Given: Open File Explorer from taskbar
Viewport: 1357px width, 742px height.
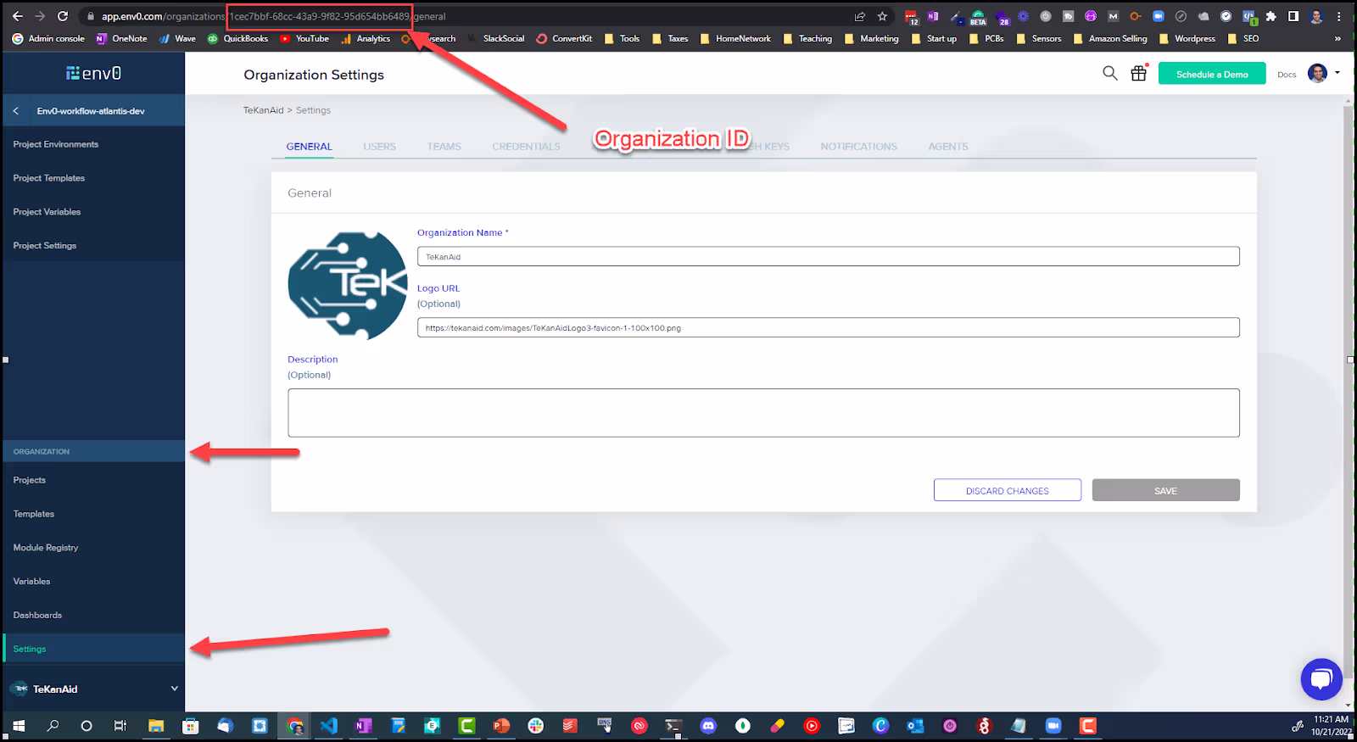Looking at the screenshot, I should pos(156,726).
